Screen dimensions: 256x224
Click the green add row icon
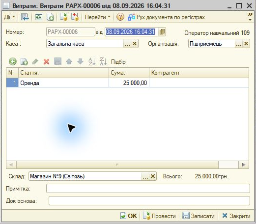[13, 61]
